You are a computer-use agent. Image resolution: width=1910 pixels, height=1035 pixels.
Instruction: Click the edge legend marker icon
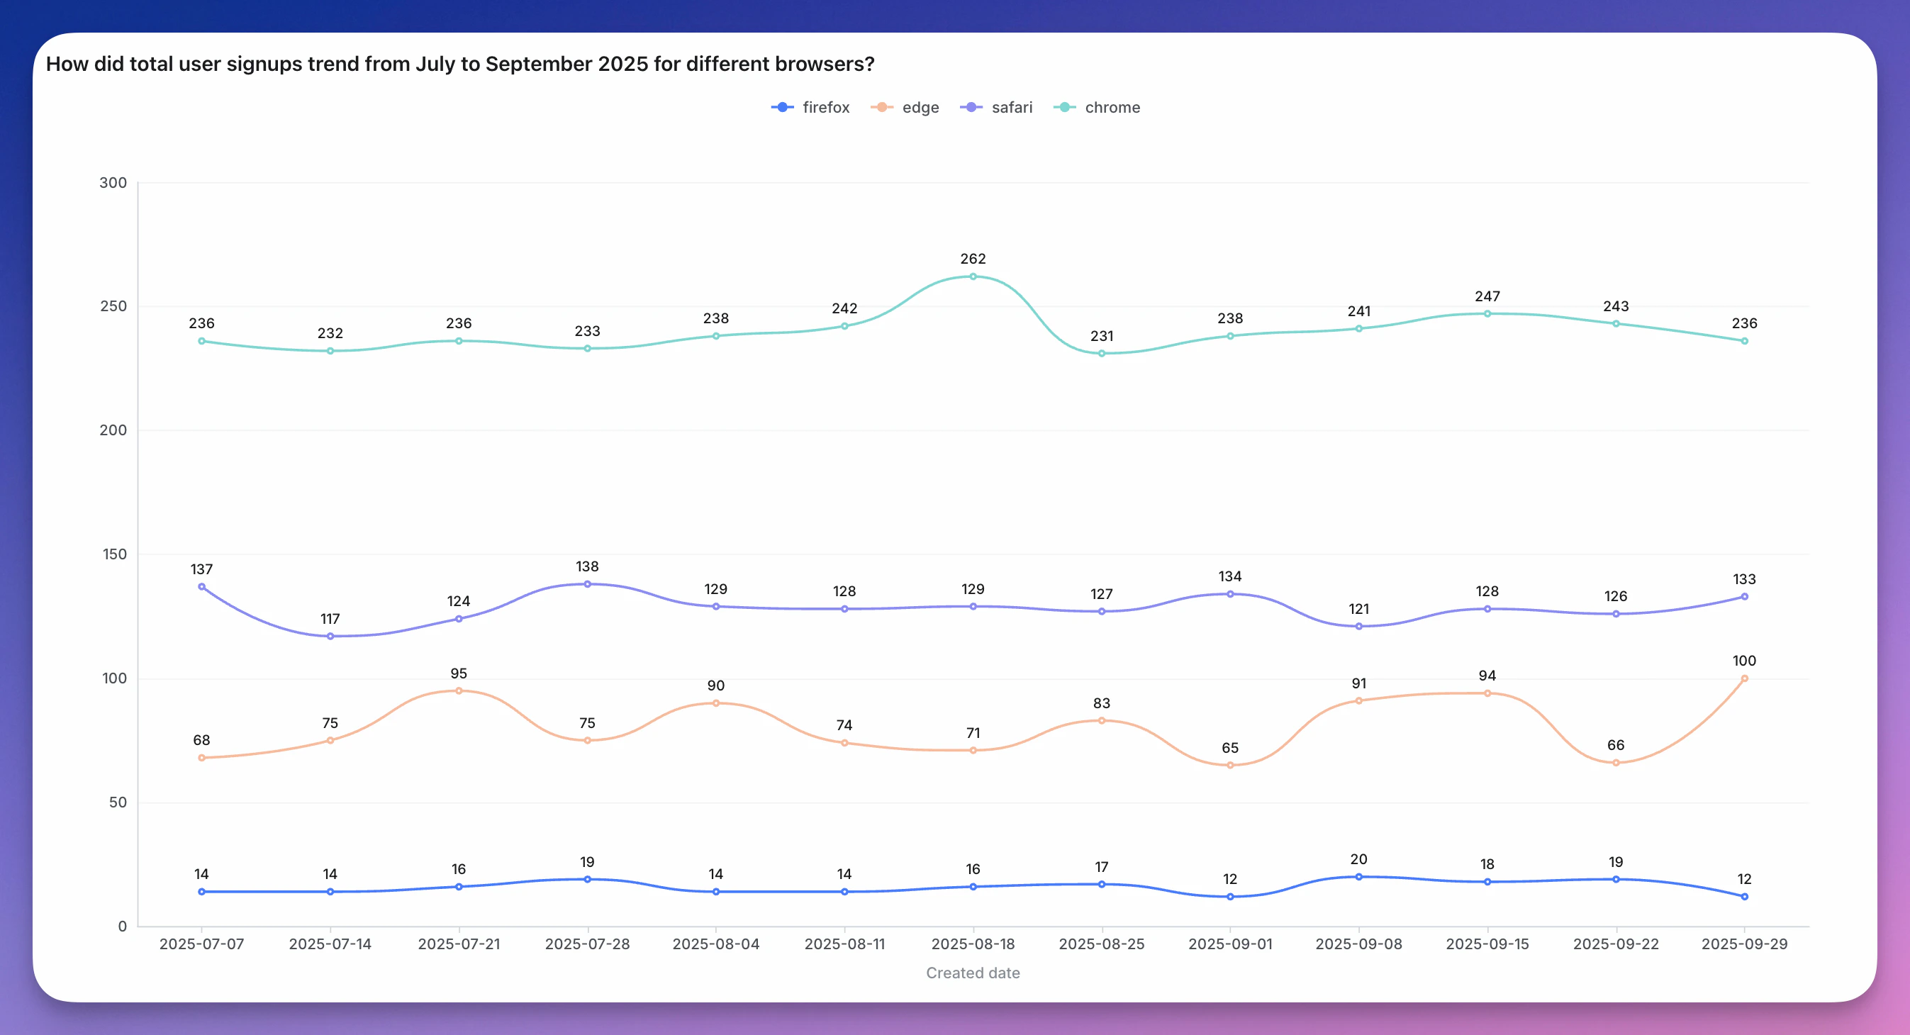pos(881,108)
